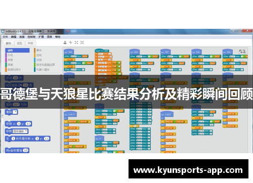Switch to the 声音 tab

[30, 43]
